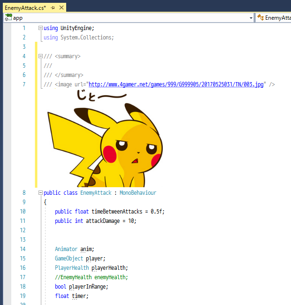Collapse the EnemyAttack class block
This screenshot has width=291, height=305.
coord(40,192)
